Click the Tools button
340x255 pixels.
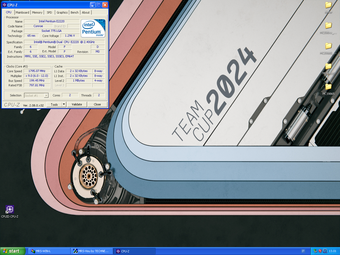(x=54, y=104)
